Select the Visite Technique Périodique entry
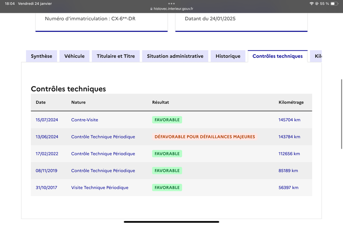343x225 pixels. pos(100,188)
